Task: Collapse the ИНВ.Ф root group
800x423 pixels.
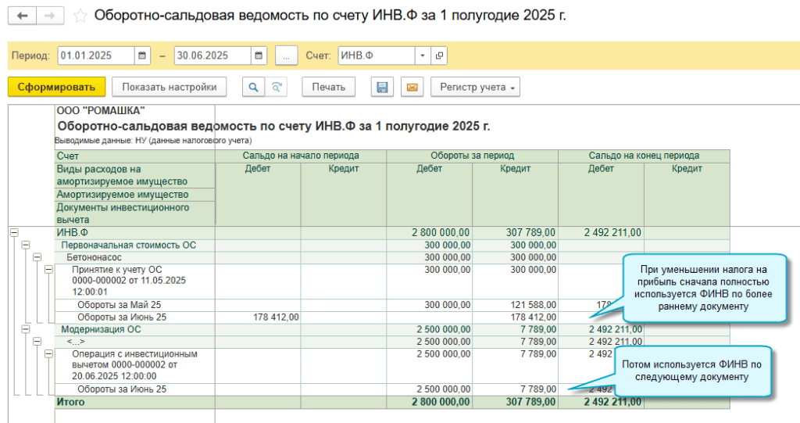Action: pos(13,232)
